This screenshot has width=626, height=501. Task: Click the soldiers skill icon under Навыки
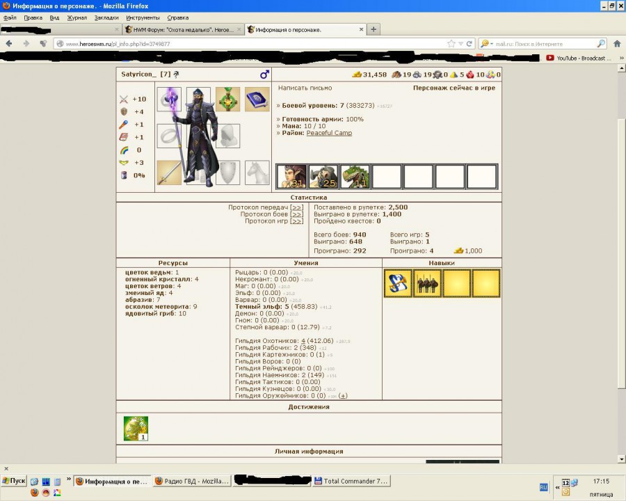click(427, 283)
